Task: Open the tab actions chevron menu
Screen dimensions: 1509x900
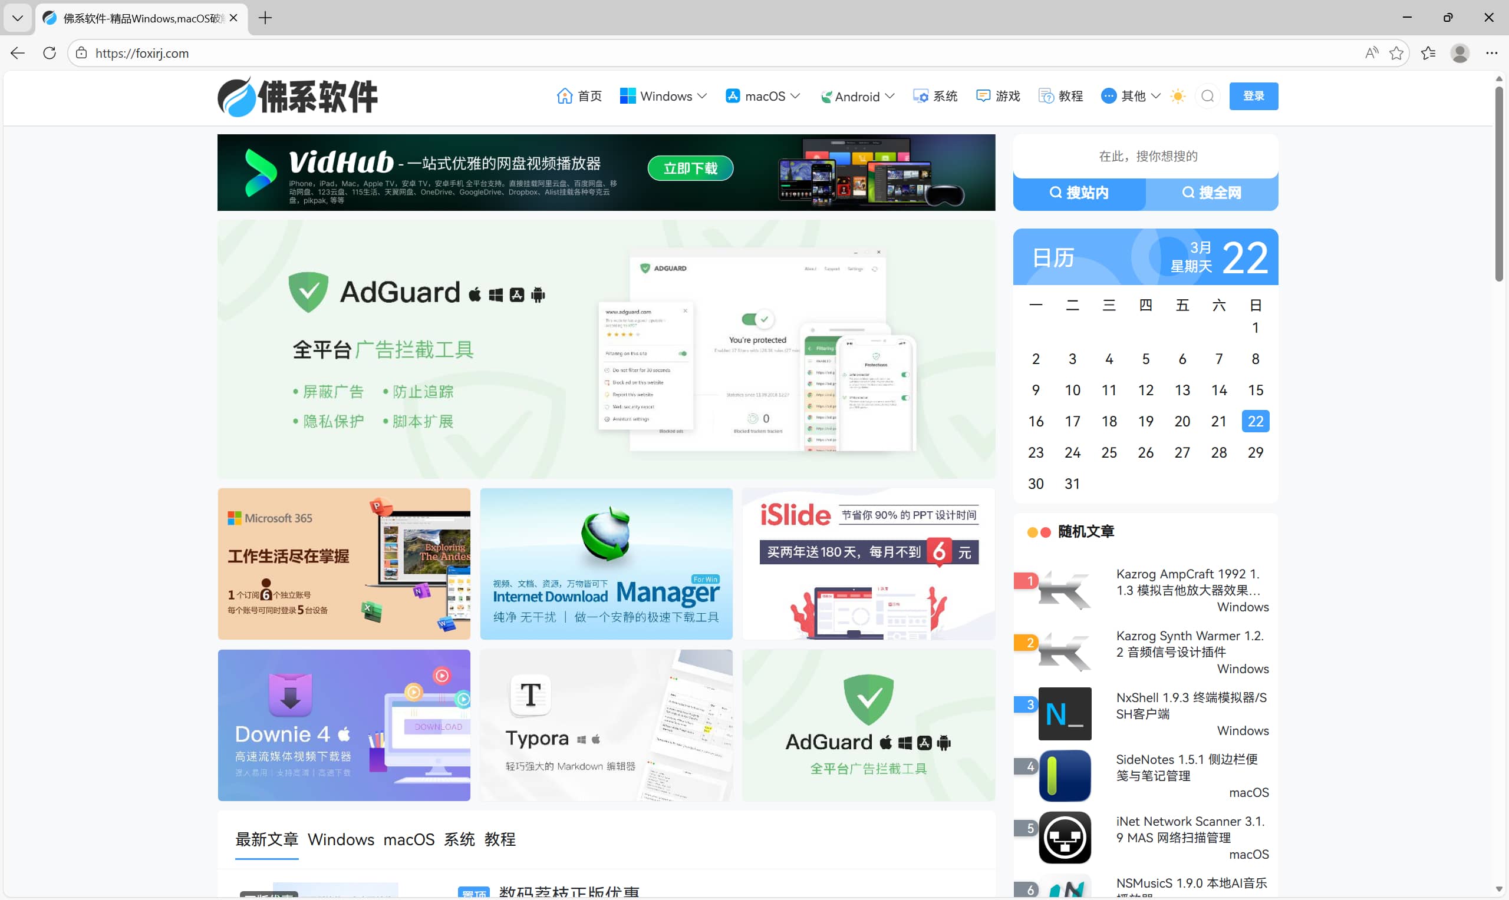Action: click(18, 18)
